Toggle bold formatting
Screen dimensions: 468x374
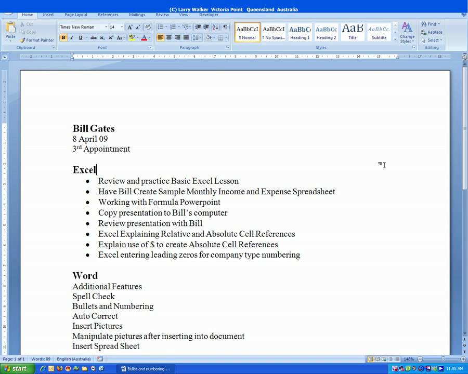63,37
